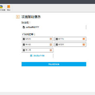The image size is (95, 95).
Task: Open the orange 帮助 help book icon
Action: (9, 7)
